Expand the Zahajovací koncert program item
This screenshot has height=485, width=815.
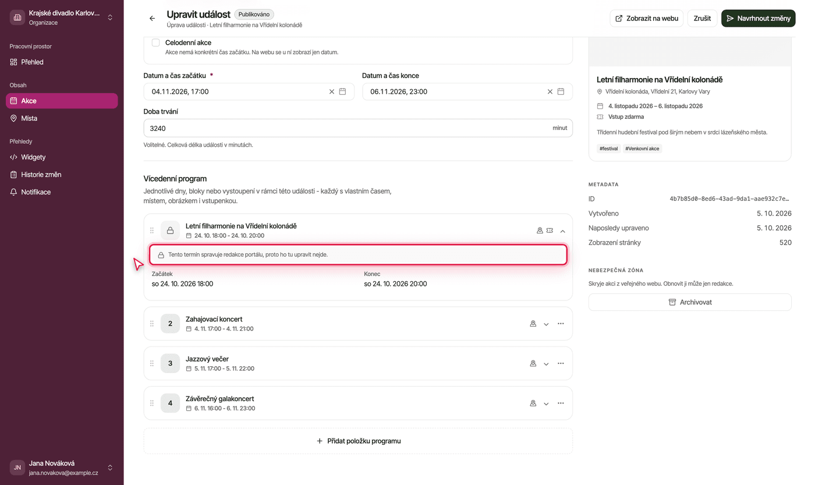pyautogui.click(x=546, y=324)
